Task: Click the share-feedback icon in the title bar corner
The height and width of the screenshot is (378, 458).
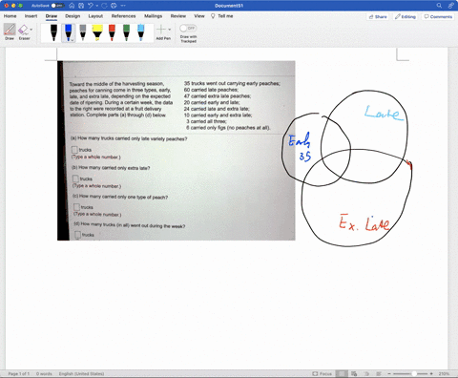Action: pos(450,6)
